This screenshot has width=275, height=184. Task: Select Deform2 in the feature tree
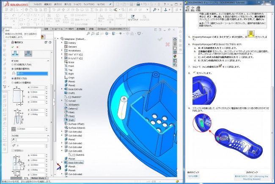tap(71, 109)
